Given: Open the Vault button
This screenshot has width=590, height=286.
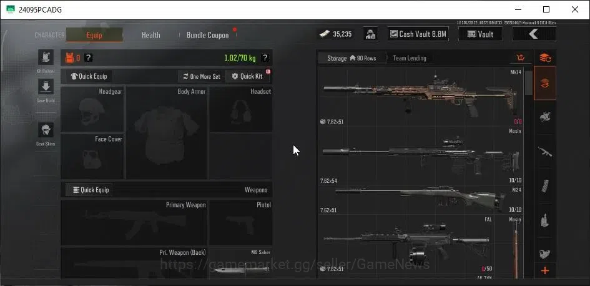Looking at the screenshot, I should tap(480, 34).
